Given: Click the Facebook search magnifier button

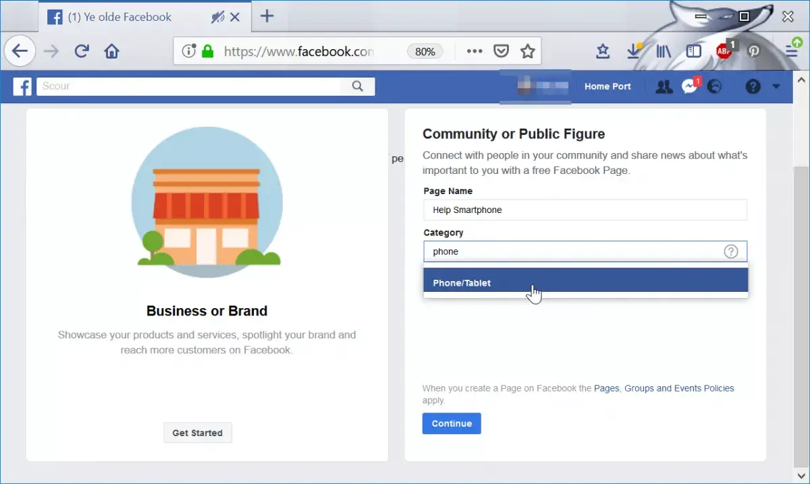Looking at the screenshot, I should 358,86.
